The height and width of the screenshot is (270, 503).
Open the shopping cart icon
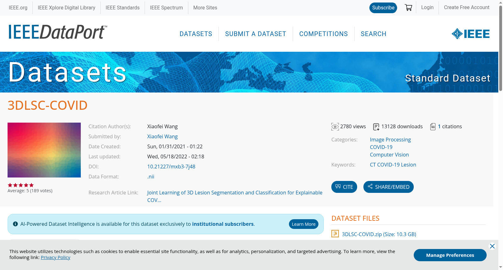click(x=408, y=8)
